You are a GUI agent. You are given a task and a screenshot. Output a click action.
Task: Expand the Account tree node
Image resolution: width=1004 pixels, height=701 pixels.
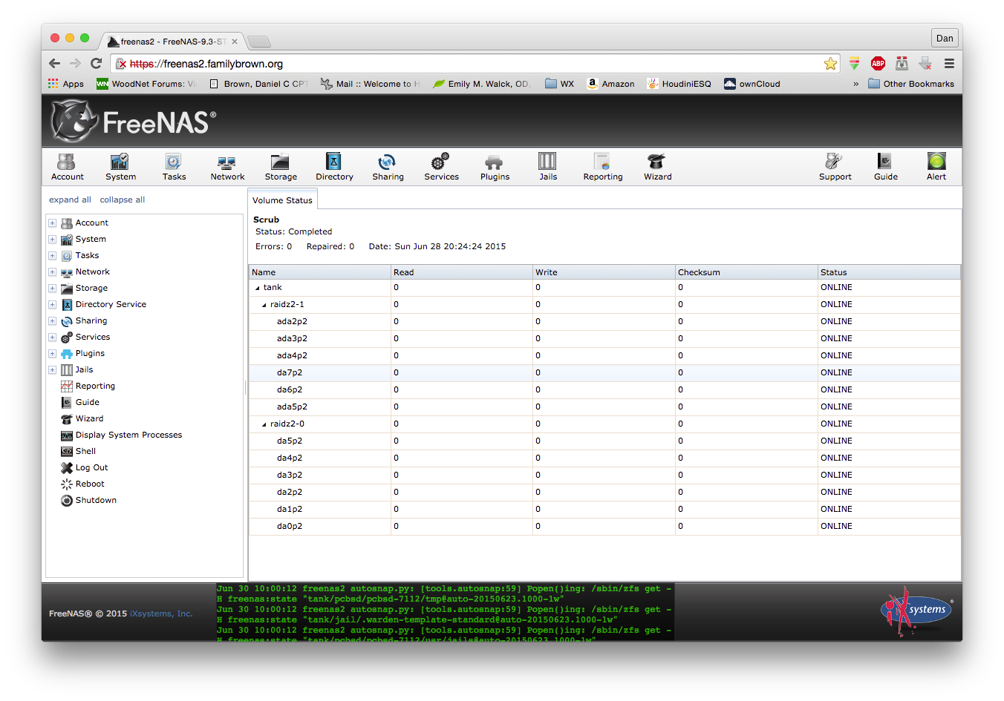point(53,223)
